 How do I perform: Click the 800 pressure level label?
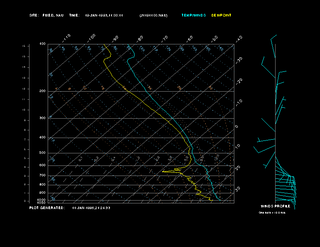(x=42, y=184)
